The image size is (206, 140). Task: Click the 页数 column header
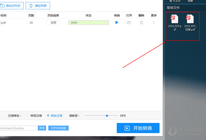(31, 15)
